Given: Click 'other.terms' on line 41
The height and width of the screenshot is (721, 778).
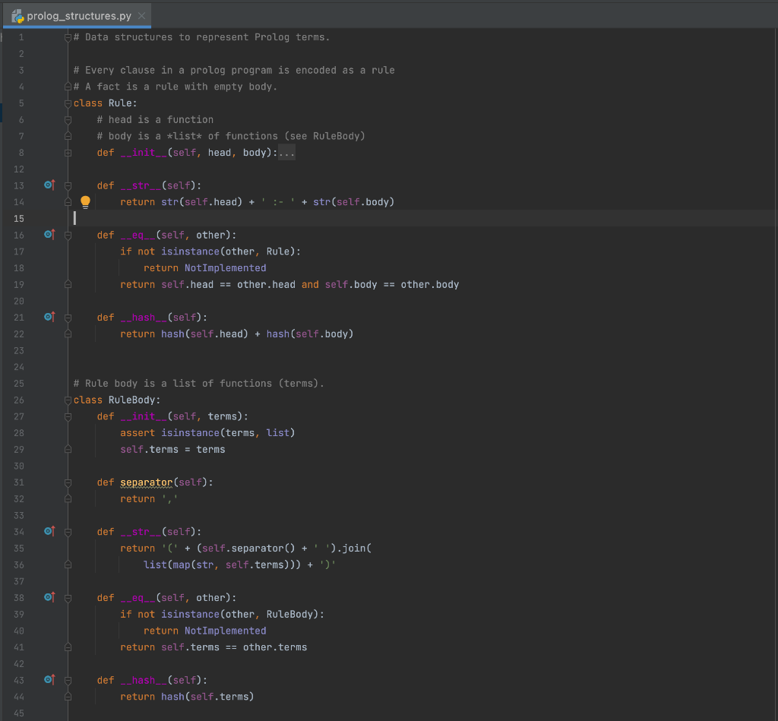Looking at the screenshot, I should point(275,647).
